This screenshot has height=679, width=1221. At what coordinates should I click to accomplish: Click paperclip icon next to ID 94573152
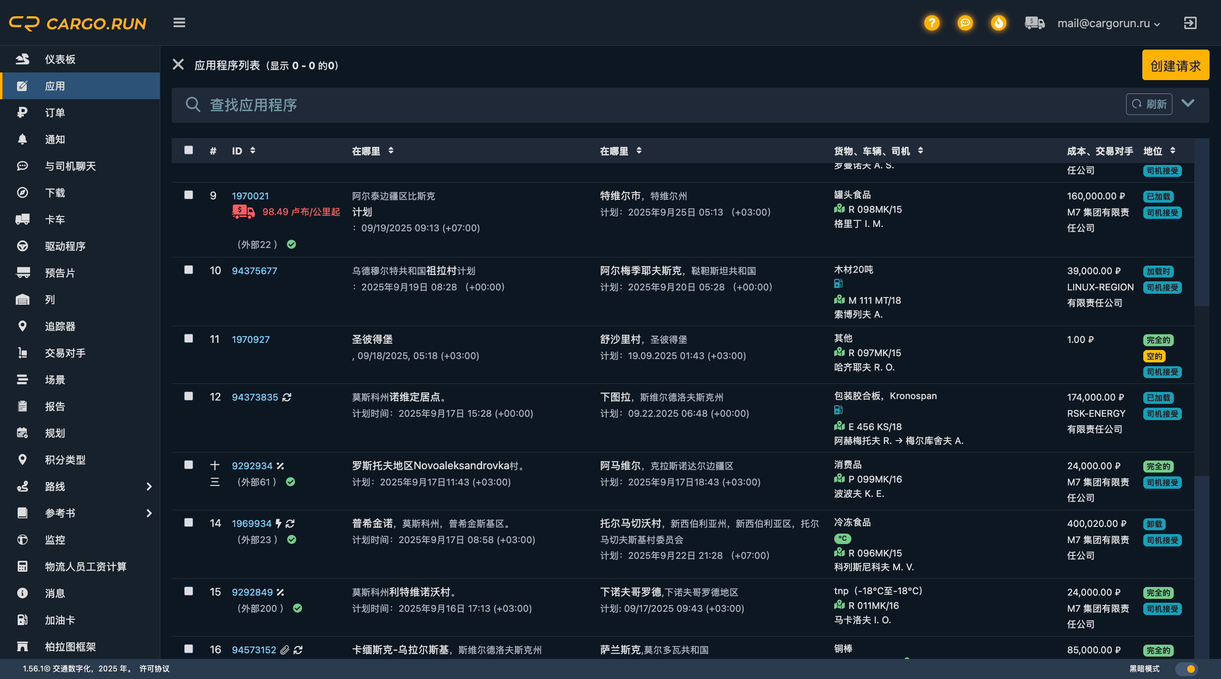(285, 650)
